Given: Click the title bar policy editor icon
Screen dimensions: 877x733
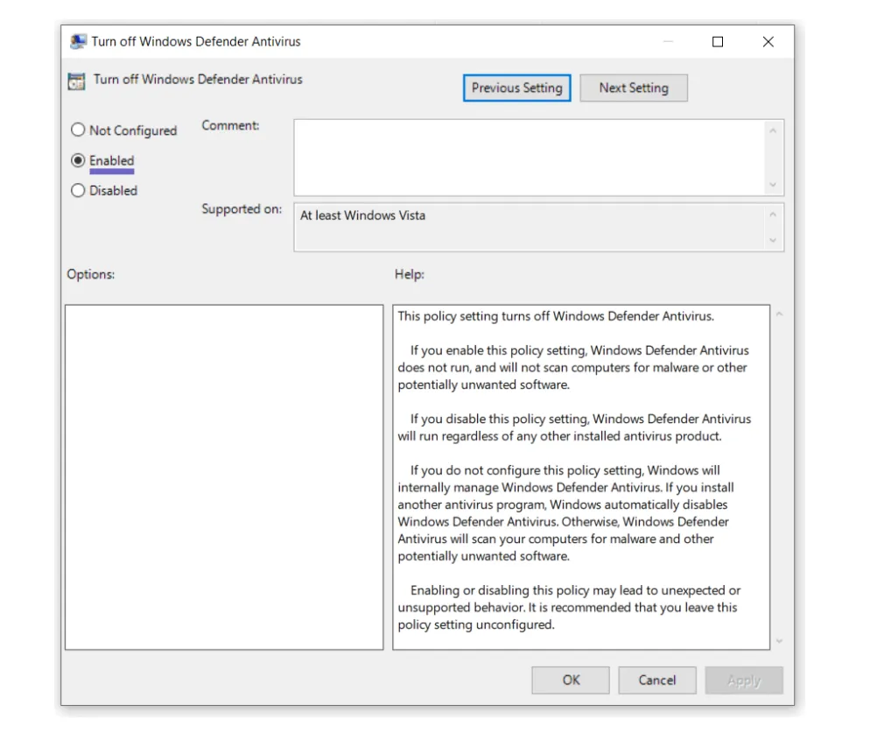Looking at the screenshot, I should click(x=78, y=41).
